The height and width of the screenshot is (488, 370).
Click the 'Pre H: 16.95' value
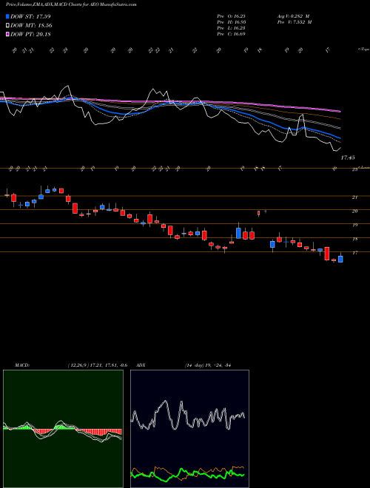coord(231,22)
